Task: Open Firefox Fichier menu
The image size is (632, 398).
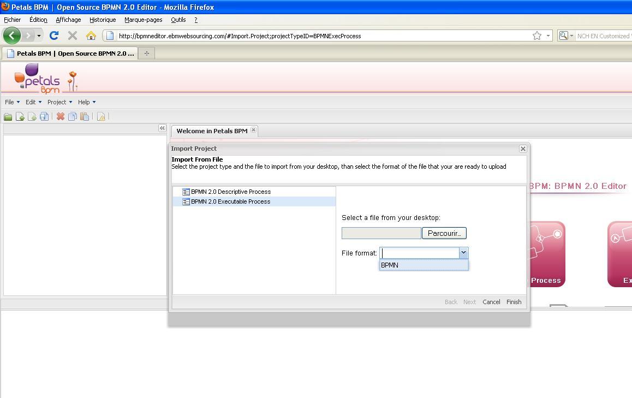Action: [12, 19]
